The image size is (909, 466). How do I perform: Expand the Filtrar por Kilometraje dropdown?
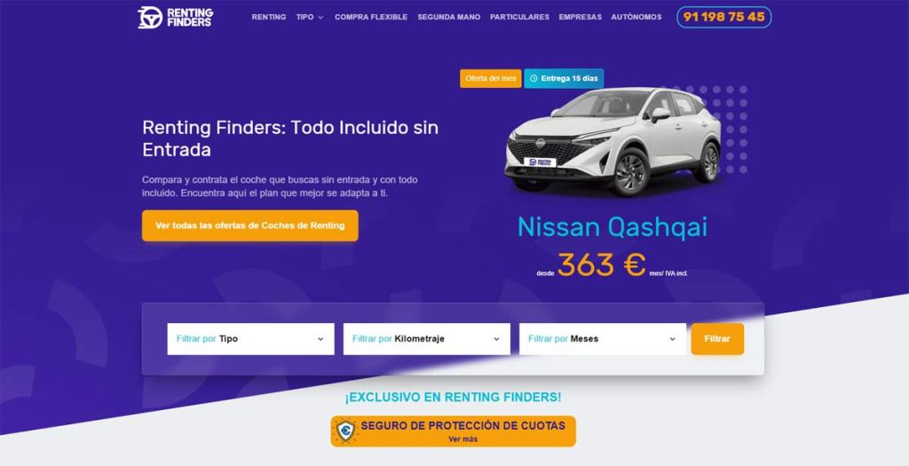(x=427, y=339)
